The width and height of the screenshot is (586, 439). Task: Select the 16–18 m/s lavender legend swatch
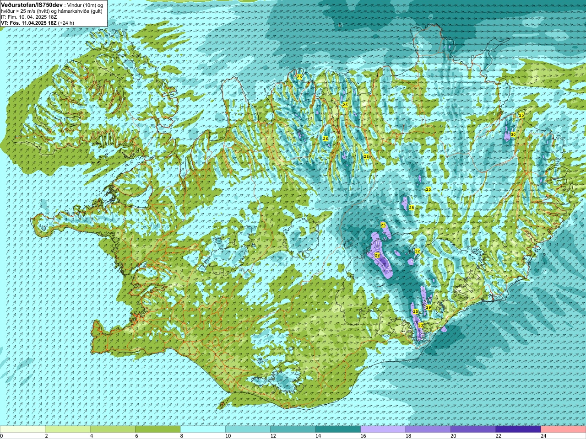(x=383, y=429)
